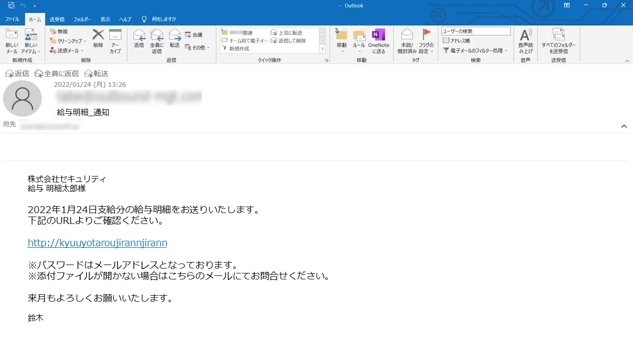The width and height of the screenshot is (633, 356).
Task: Open the フラグの設定 dropdown
Action: point(426,42)
